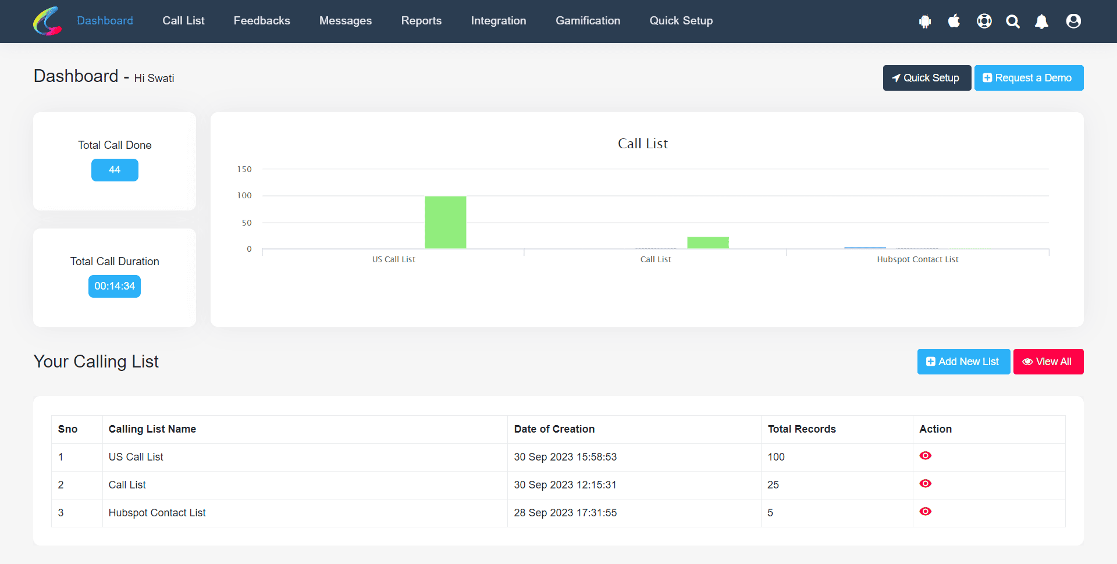1117x564 pixels.
Task: Open the Call List menu item
Action: click(183, 21)
